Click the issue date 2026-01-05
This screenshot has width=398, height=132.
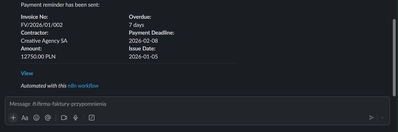click(143, 57)
